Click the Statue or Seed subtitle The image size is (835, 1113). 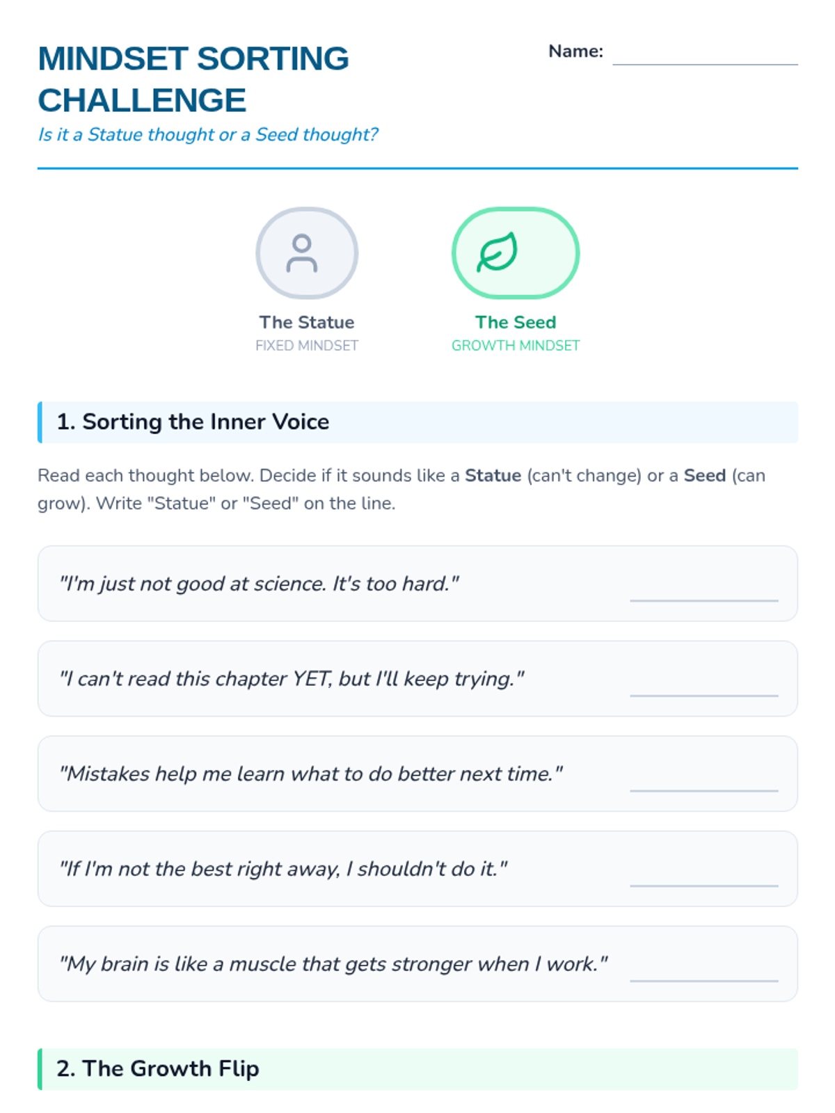(x=207, y=134)
